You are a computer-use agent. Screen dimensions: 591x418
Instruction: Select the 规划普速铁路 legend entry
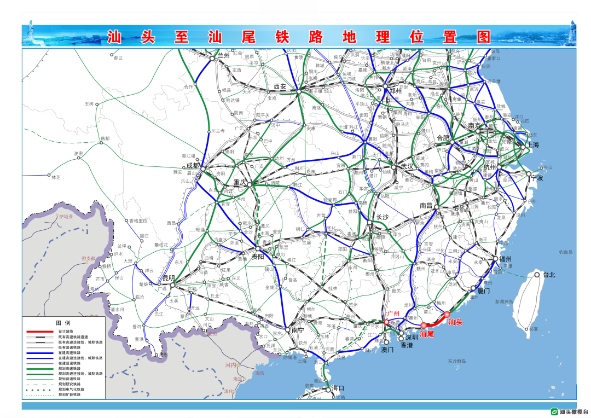click(x=69, y=379)
